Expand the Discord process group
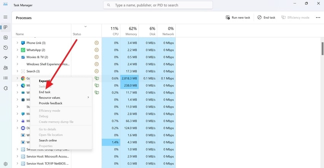This screenshot has width=324, height=168. [x=18, y=128]
